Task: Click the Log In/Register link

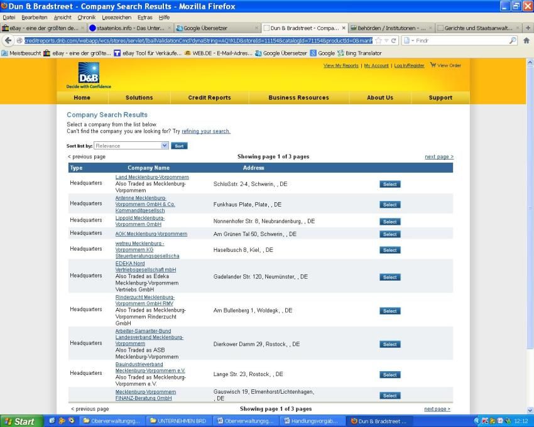Action: pyautogui.click(x=410, y=66)
